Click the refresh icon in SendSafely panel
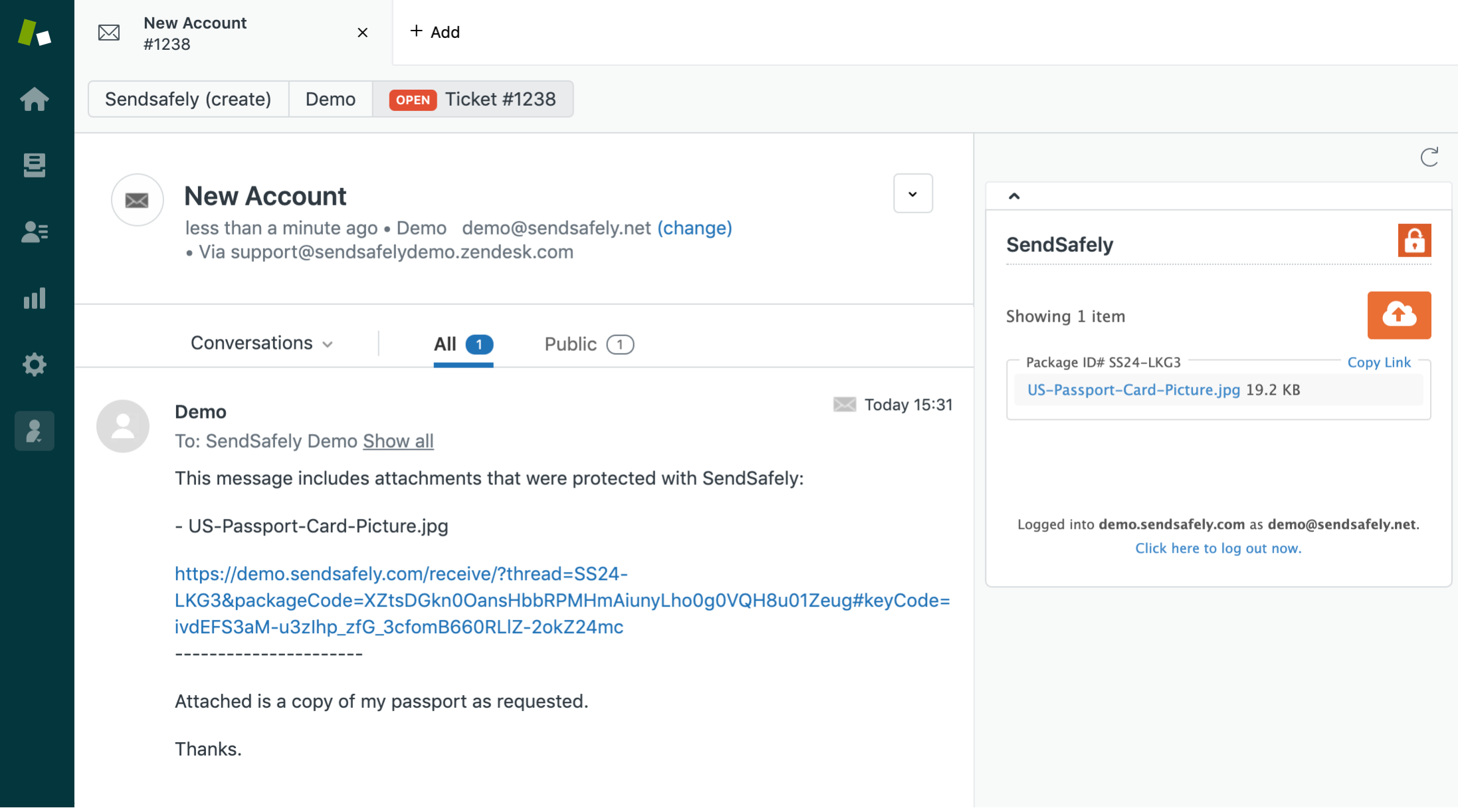Screen dimensions: 1458x808 coord(1429,156)
